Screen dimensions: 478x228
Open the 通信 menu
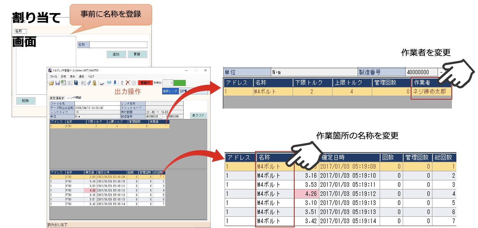point(81,77)
